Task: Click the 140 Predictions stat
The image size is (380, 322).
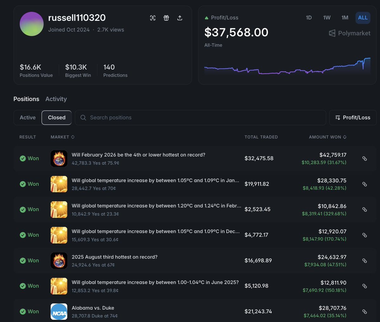Action: (x=115, y=71)
